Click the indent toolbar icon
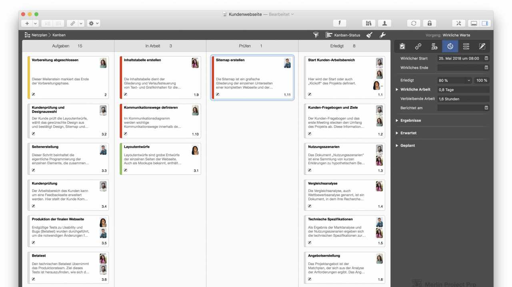The width and height of the screenshot is (512, 287). coord(48,24)
